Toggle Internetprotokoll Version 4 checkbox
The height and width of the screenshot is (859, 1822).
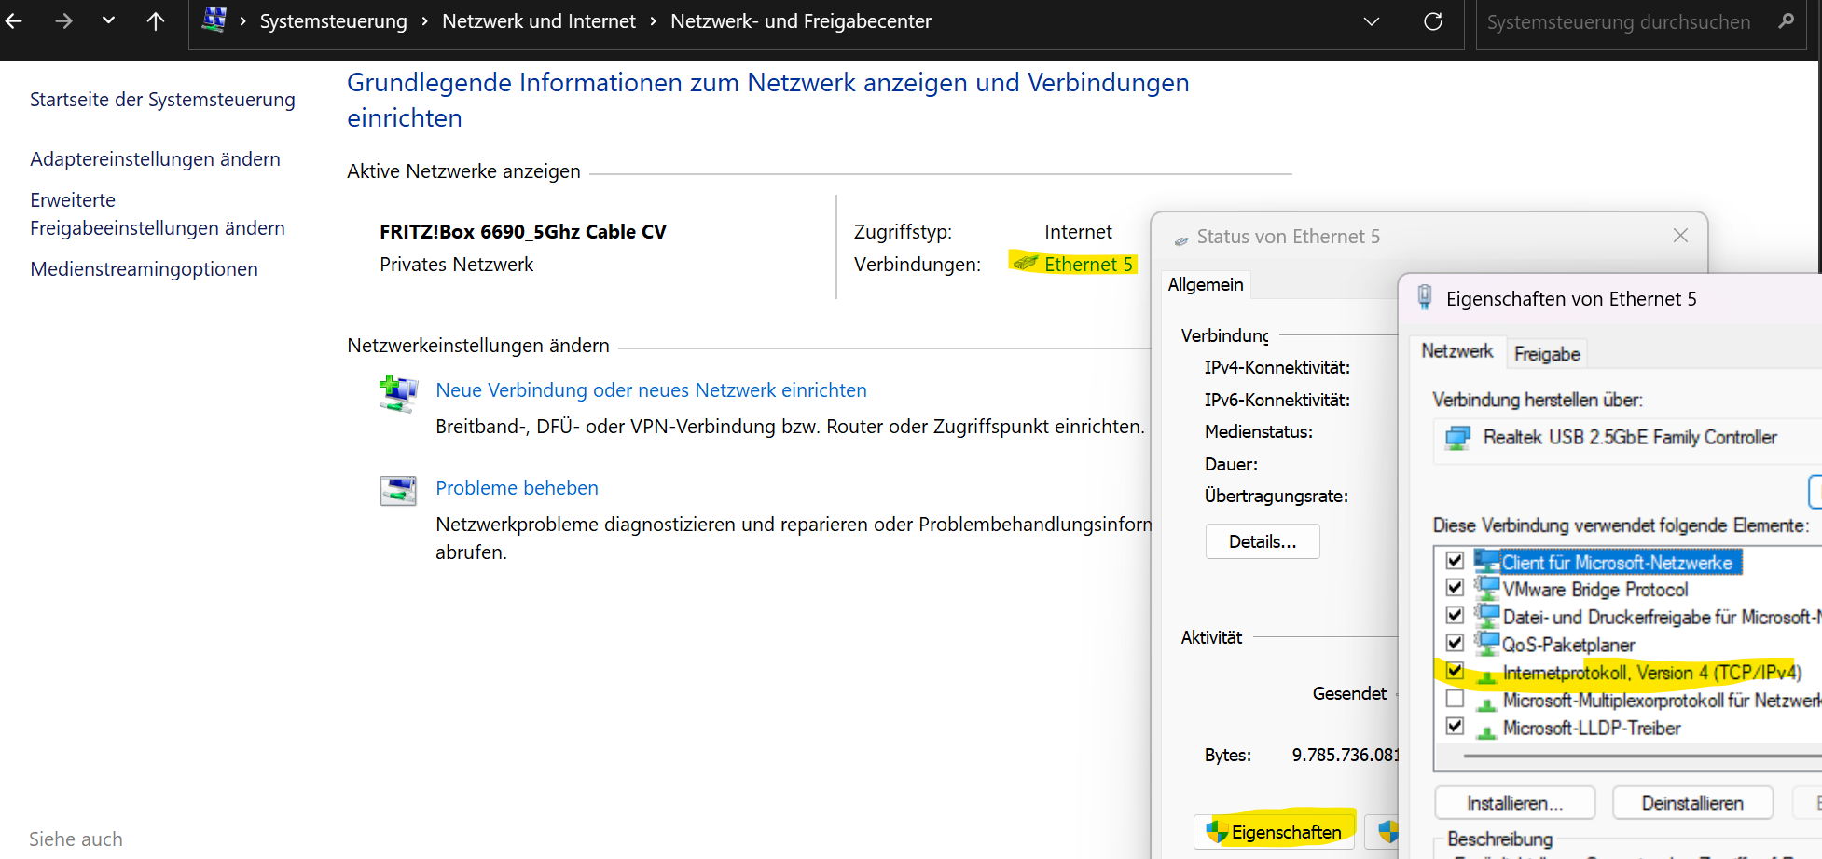(1455, 671)
